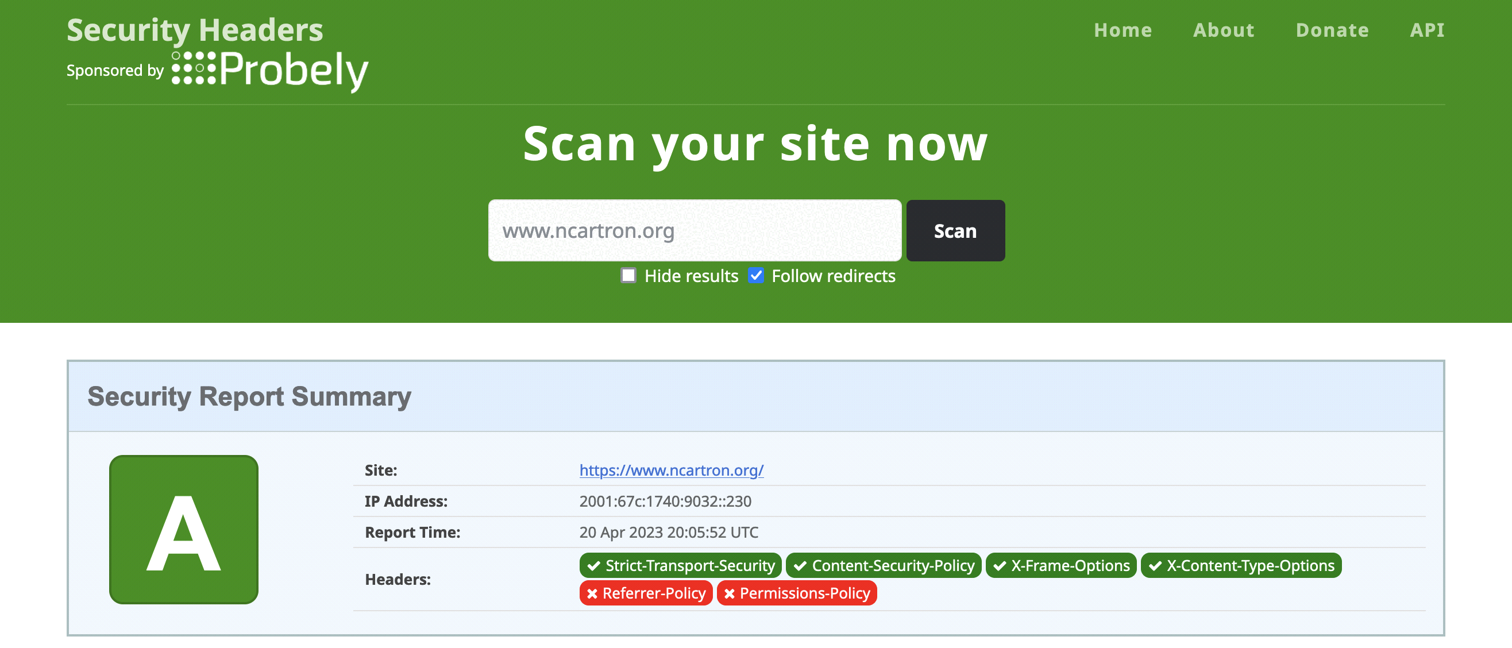The width and height of the screenshot is (1512, 648).
Task: Click the X-Content-Type-Options header badge
Action: tap(1240, 565)
